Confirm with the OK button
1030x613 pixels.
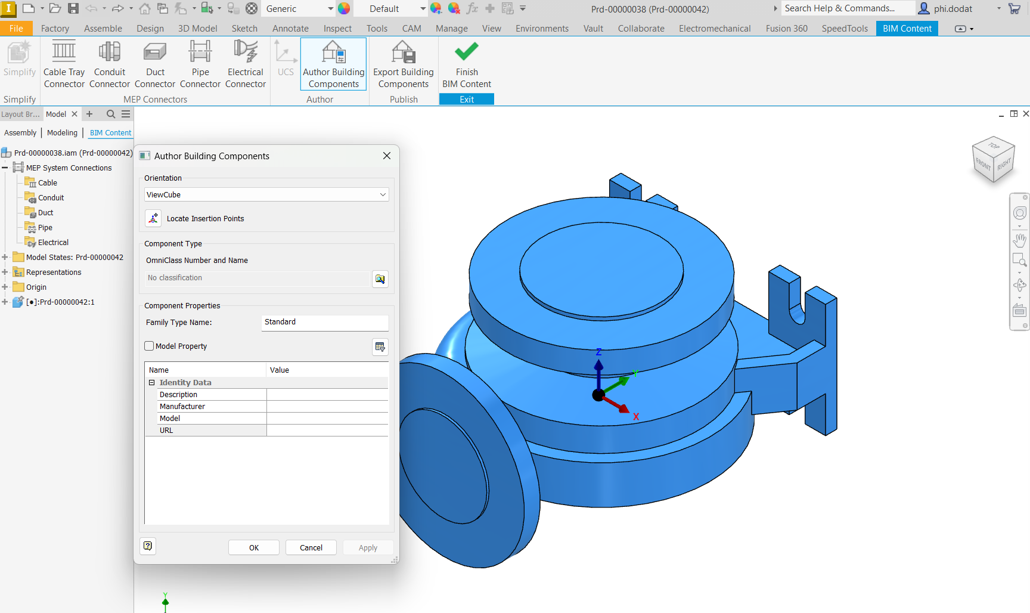(x=254, y=547)
